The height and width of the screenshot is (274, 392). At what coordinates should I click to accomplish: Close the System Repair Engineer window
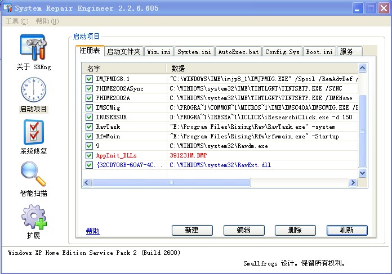pyautogui.click(x=384, y=8)
